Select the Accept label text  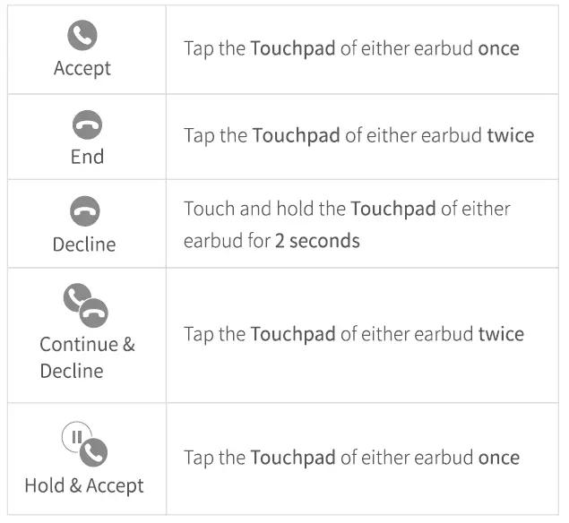[x=82, y=68]
